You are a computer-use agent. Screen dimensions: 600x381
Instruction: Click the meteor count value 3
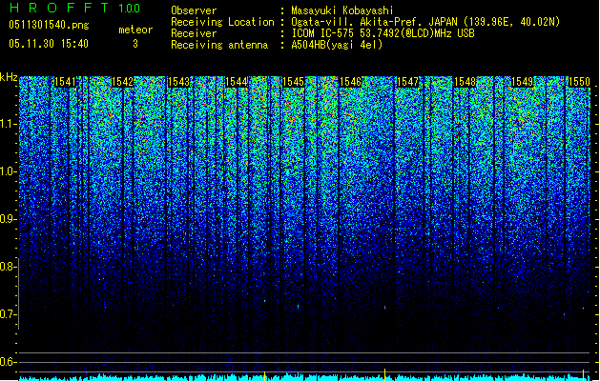(135, 44)
